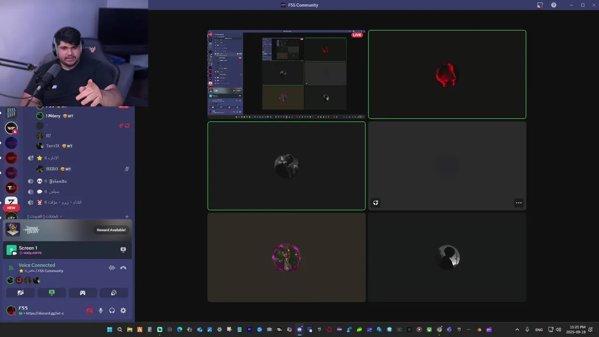Viewport: 599px width, 337px height.
Task: Click first connected user avatar in voice panel
Action: coord(10,280)
